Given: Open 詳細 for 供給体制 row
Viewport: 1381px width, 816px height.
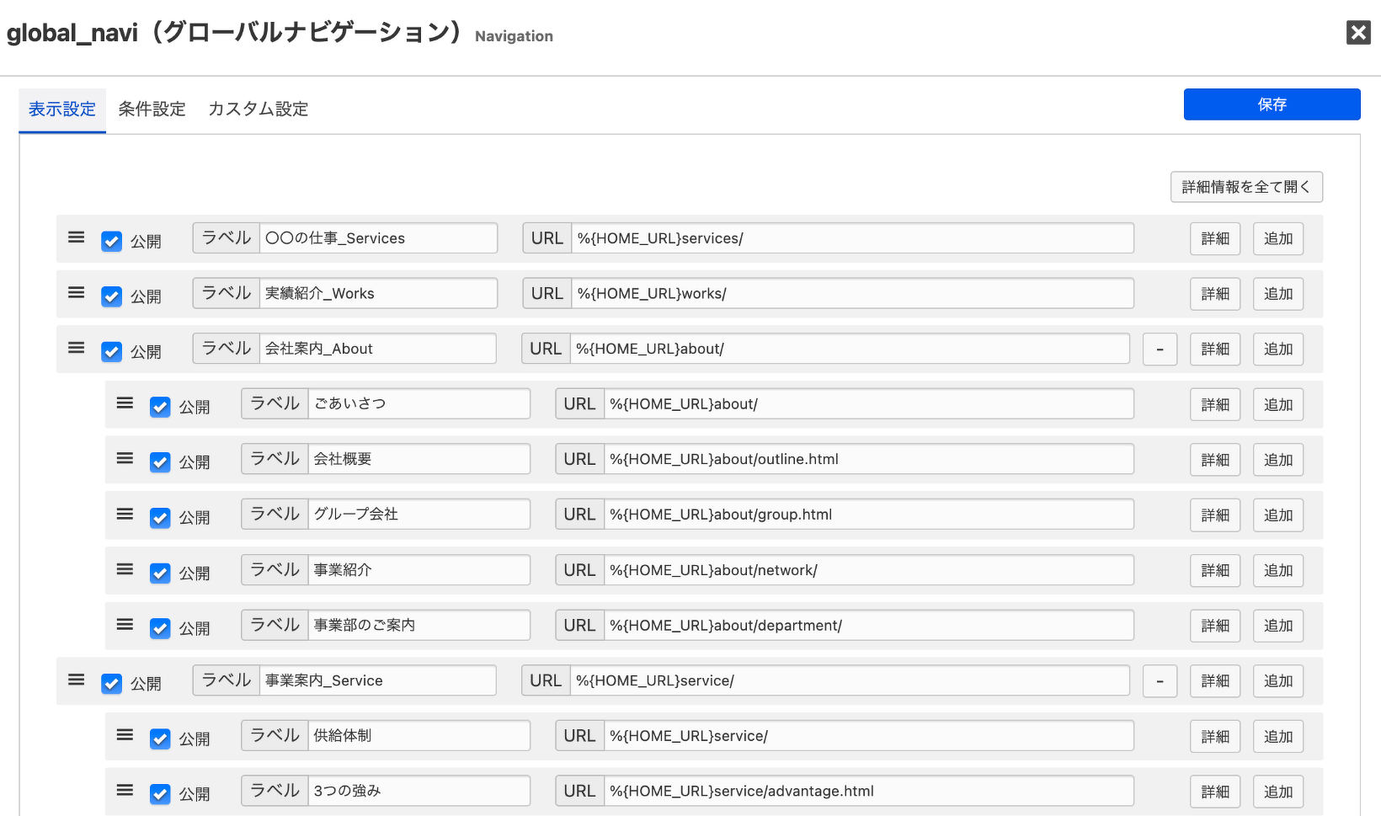Looking at the screenshot, I should 1215,737.
